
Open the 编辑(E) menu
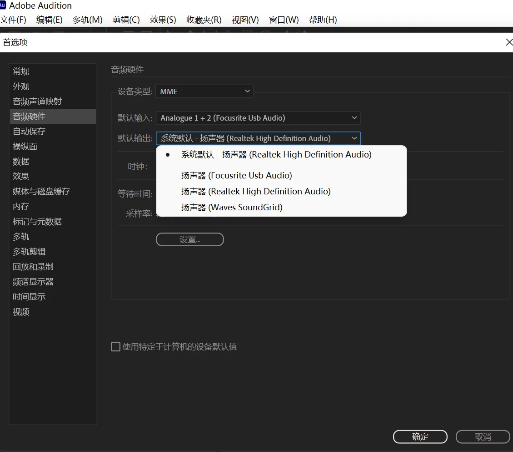(50, 20)
